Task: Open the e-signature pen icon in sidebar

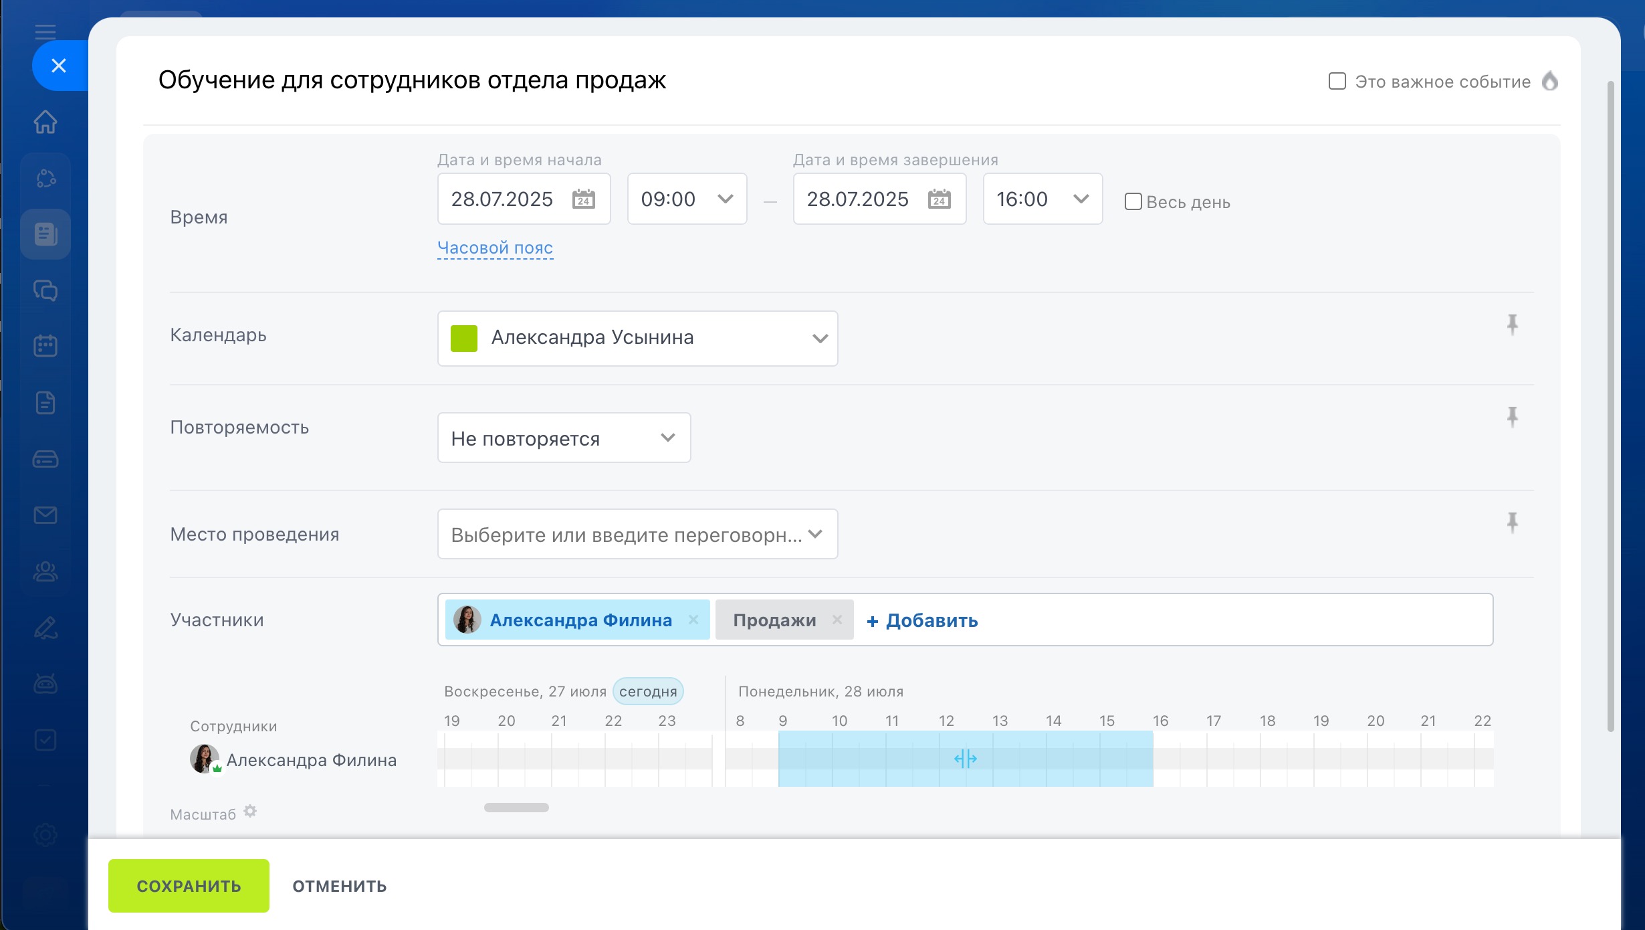Action: point(45,628)
